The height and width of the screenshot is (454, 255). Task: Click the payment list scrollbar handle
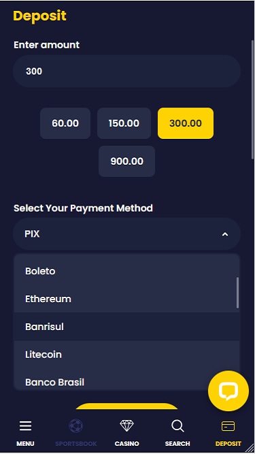(237, 293)
